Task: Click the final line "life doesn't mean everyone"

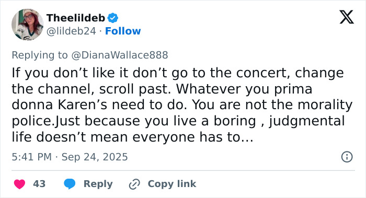Action: click(132, 137)
